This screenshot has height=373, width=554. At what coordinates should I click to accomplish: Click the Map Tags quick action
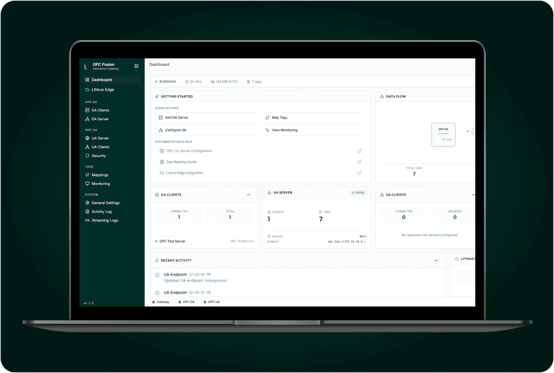(x=314, y=118)
